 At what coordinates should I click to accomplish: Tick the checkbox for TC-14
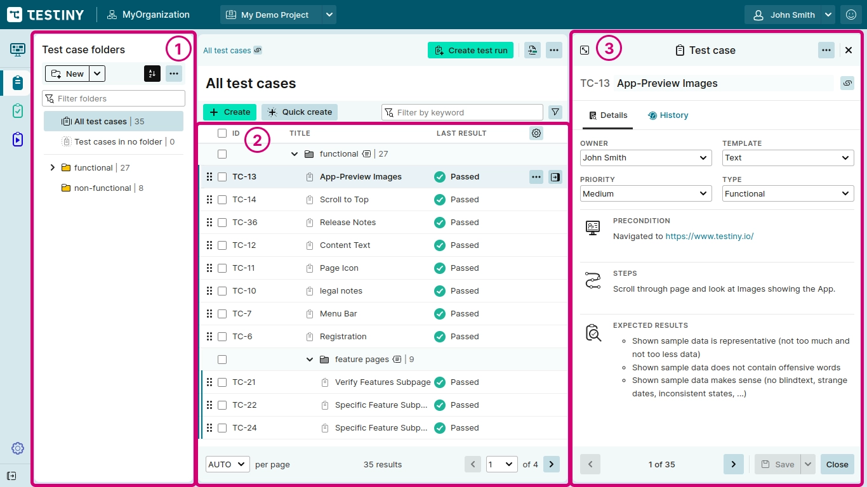tap(222, 200)
